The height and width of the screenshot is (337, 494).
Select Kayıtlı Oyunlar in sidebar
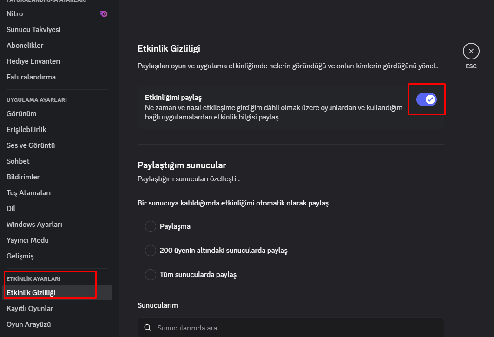(x=30, y=309)
